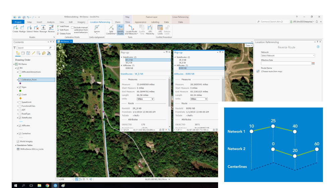Turn on the SpeedLimit layer checkbox

pyautogui.click(x=19, y=102)
